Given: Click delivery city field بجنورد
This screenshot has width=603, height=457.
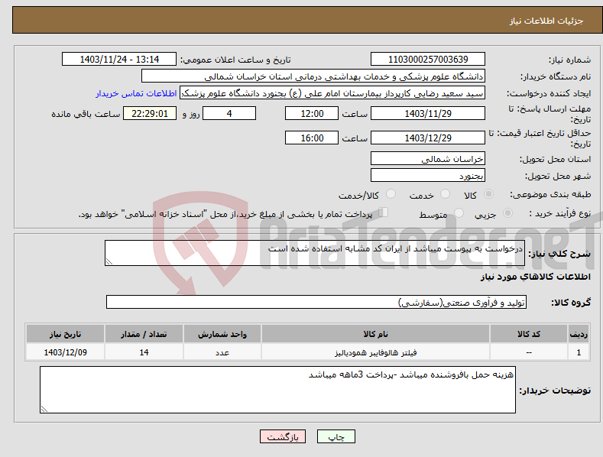Looking at the screenshot, I should (428, 176).
